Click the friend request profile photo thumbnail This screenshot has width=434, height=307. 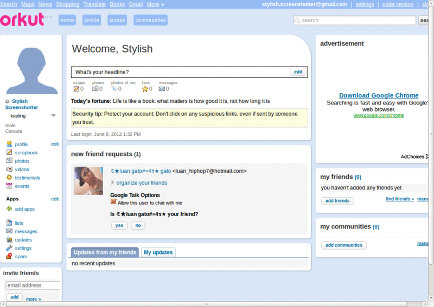88,181
